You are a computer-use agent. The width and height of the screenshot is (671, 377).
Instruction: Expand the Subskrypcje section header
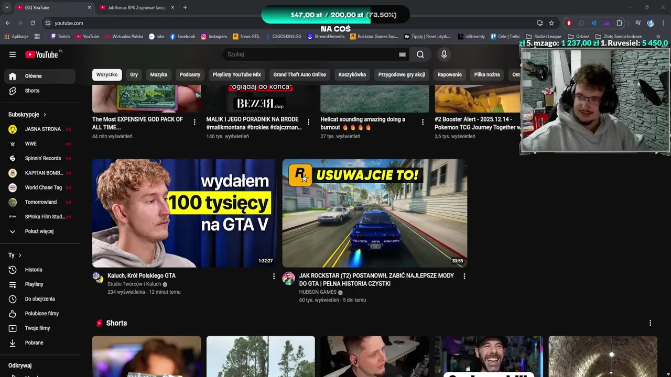click(27, 115)
